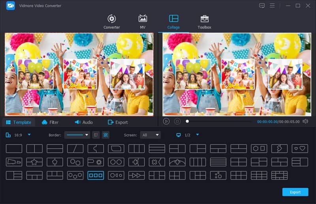Image resolution: width=316 pixels, height=204 pixels.
Task: Select the pentagon center template
Action: click(x=55, y=162)
